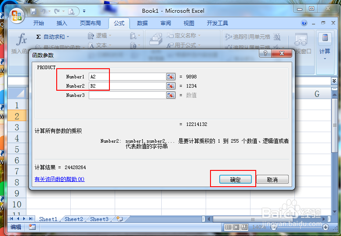Go to first sheet navigation arrow
The width and height of the screenshot is (341, 236).
tap(11, 218)
